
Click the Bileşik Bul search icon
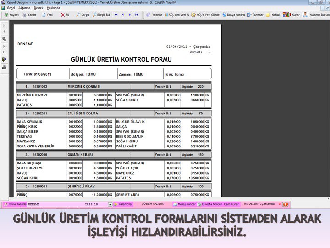pos(101,15)
